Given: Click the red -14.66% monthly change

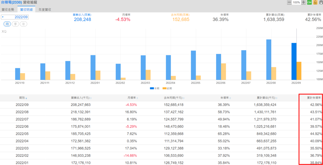Looking at the screenshot, I should [130, 156].
